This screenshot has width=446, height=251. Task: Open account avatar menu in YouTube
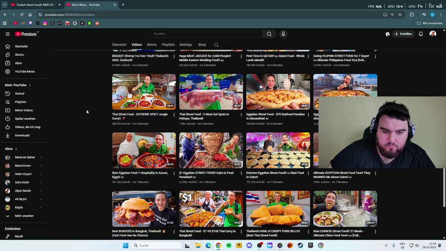[433, 34]
